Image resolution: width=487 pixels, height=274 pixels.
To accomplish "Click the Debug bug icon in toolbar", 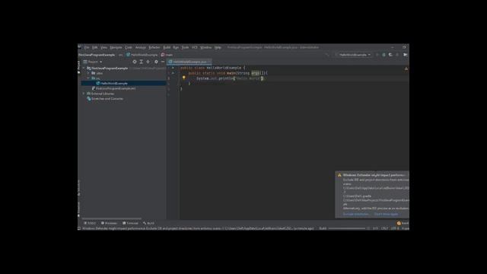I will click(384, 55).
